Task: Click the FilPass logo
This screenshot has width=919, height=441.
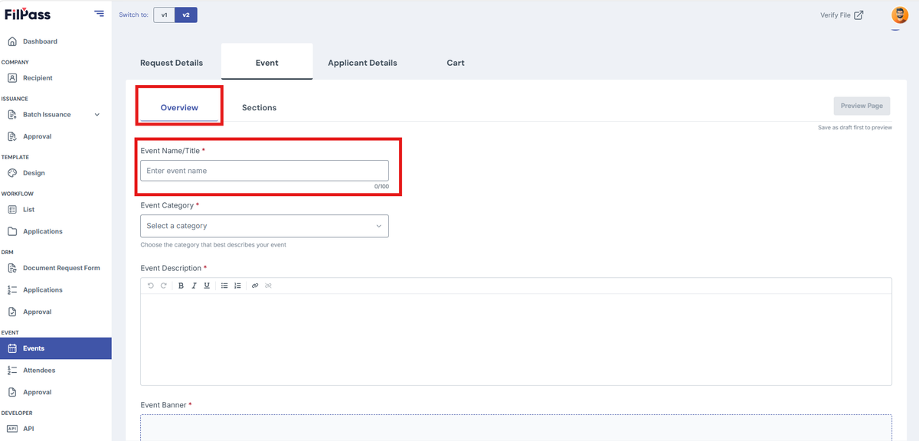Action: [x=28, y=14]
